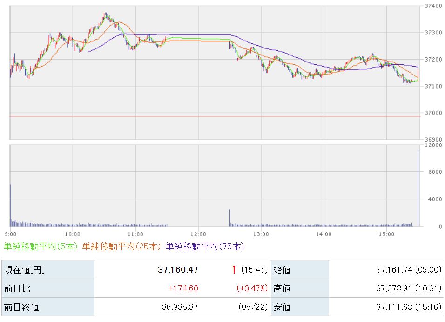
Task: Click the 単純移動平均(5本) green legend label
Action: coord(40,246)
